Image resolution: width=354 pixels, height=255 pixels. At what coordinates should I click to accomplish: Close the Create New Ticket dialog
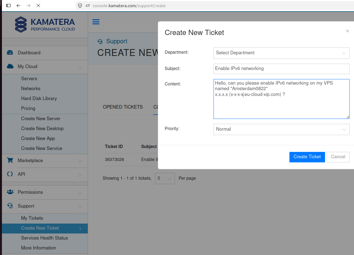347,31
